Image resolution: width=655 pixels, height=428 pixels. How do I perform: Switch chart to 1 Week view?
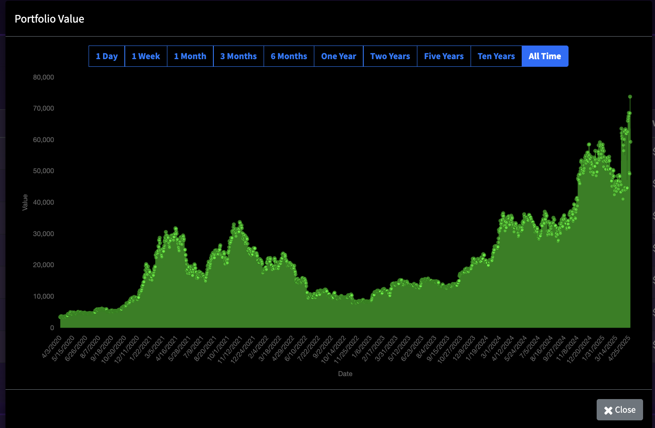(x=146, y=56)
